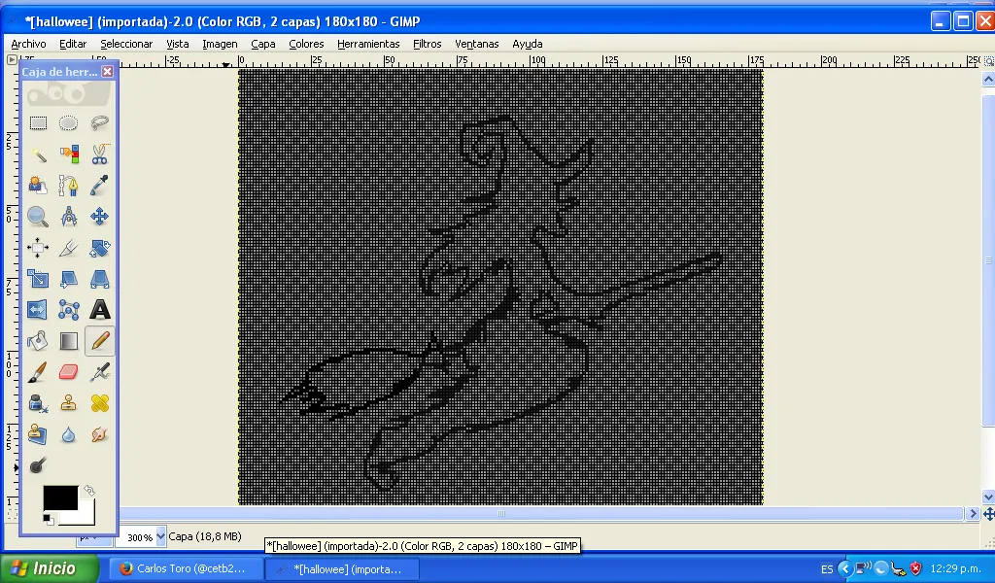This screenshot has height=583, width=995.
Task: Open the Vista menu
Action: [x=178, y=44]
